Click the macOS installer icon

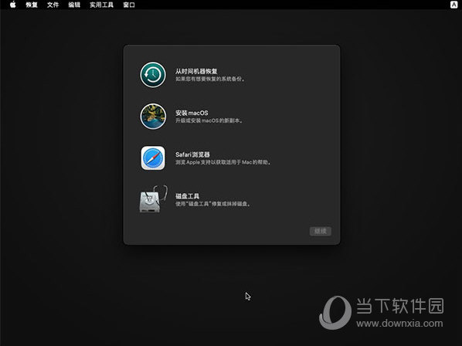pyautogui.click(x=153, y=117)
